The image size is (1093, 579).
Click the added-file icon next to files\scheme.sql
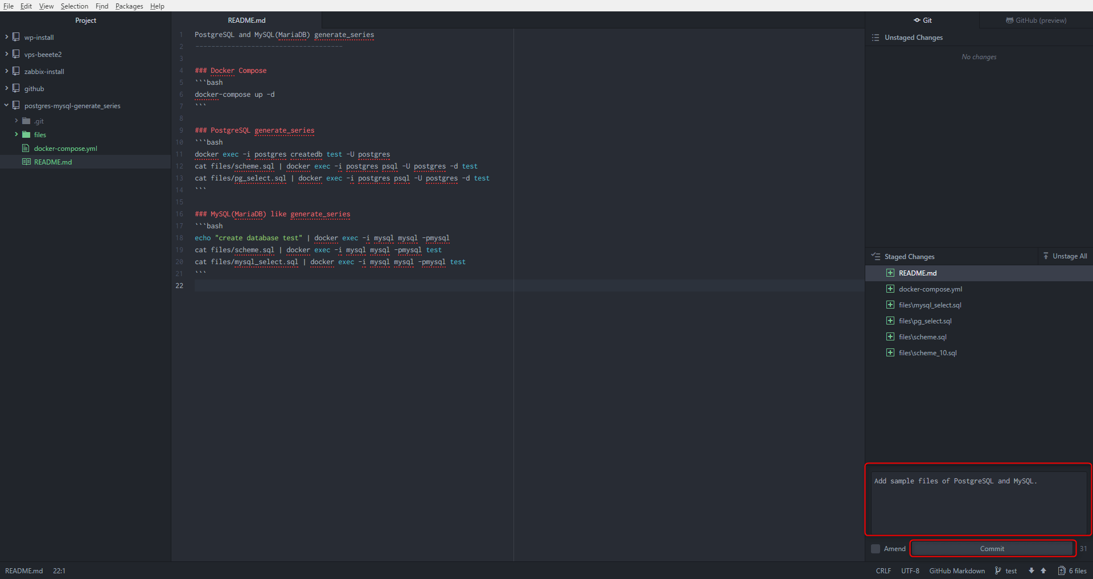[890, 337]
